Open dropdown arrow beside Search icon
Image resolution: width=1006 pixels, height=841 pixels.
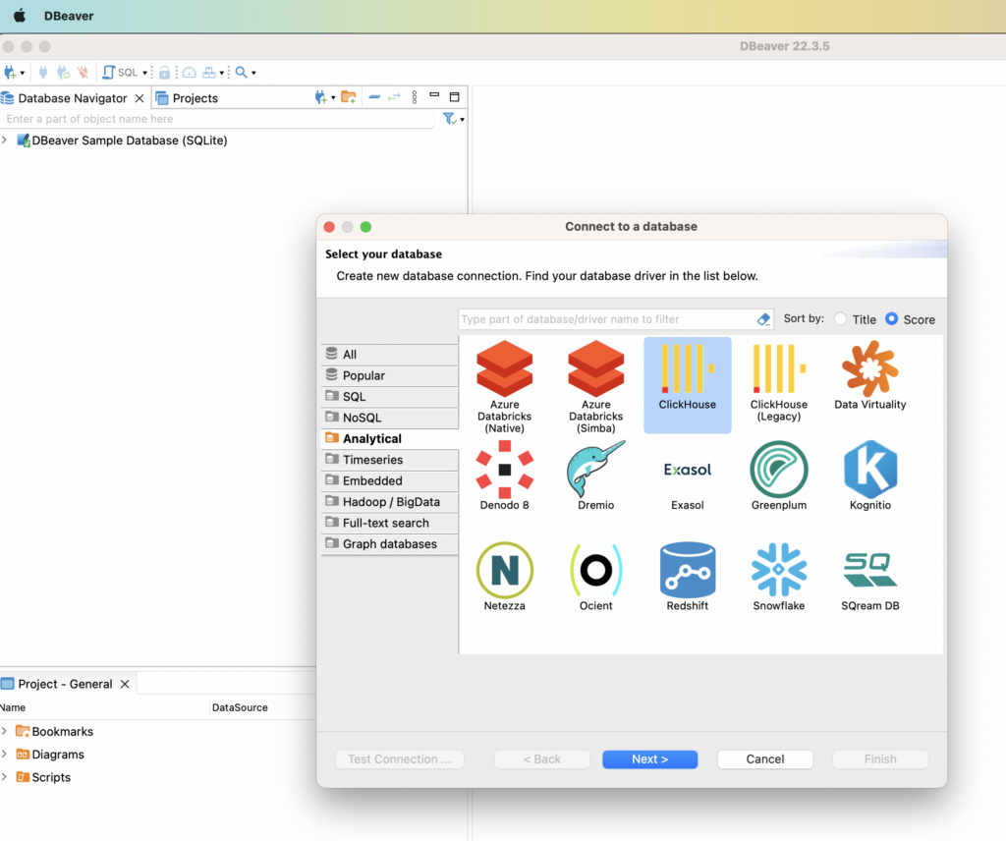(253, 73)
